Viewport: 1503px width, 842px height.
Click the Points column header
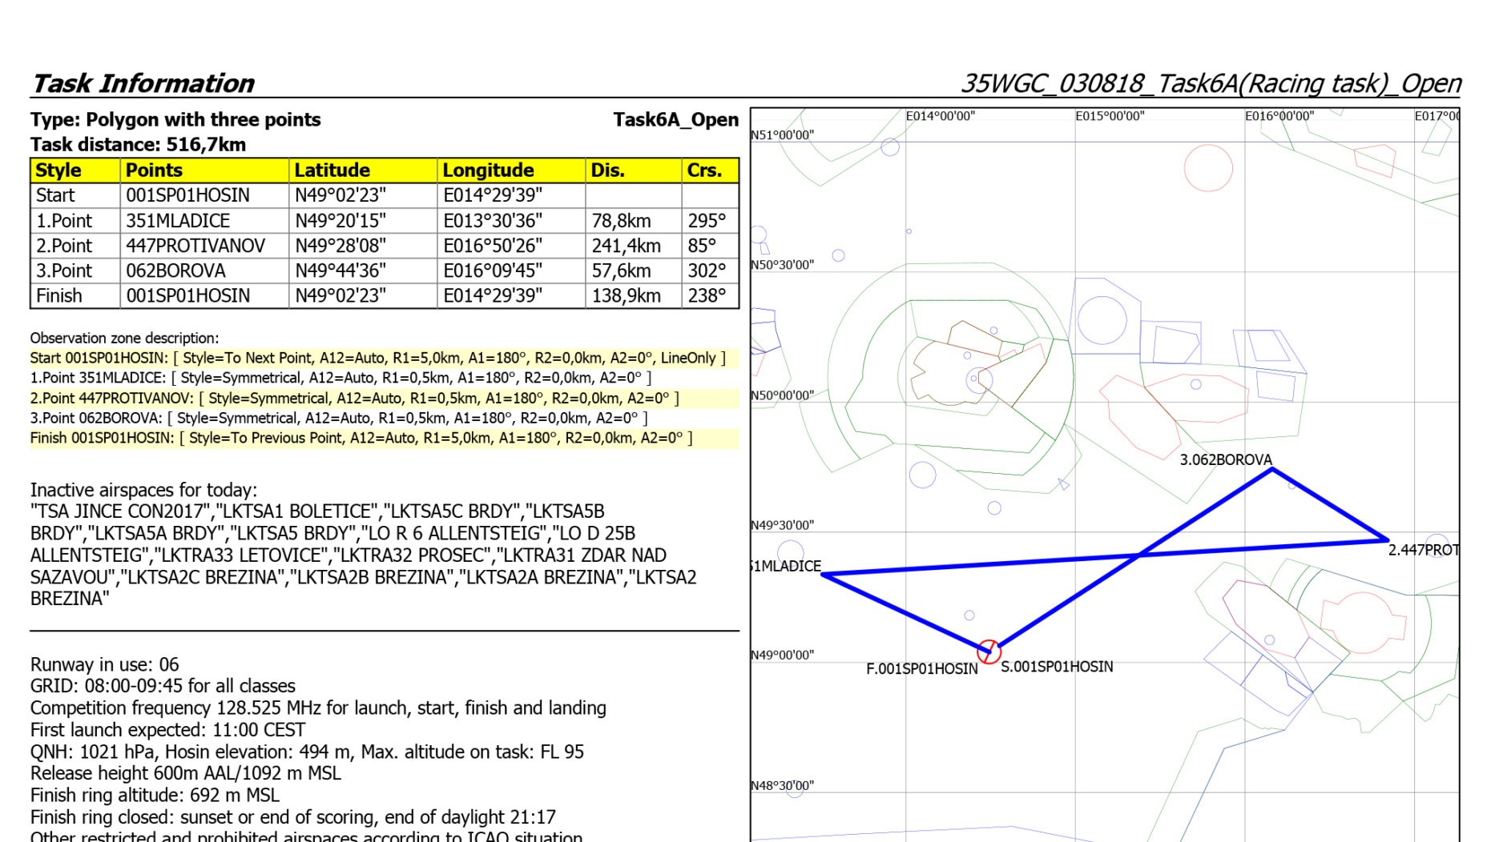point(154,170)
